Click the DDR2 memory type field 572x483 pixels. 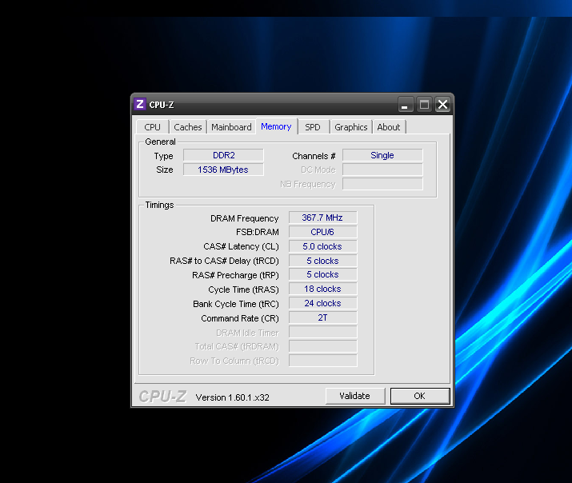[223, 155]
